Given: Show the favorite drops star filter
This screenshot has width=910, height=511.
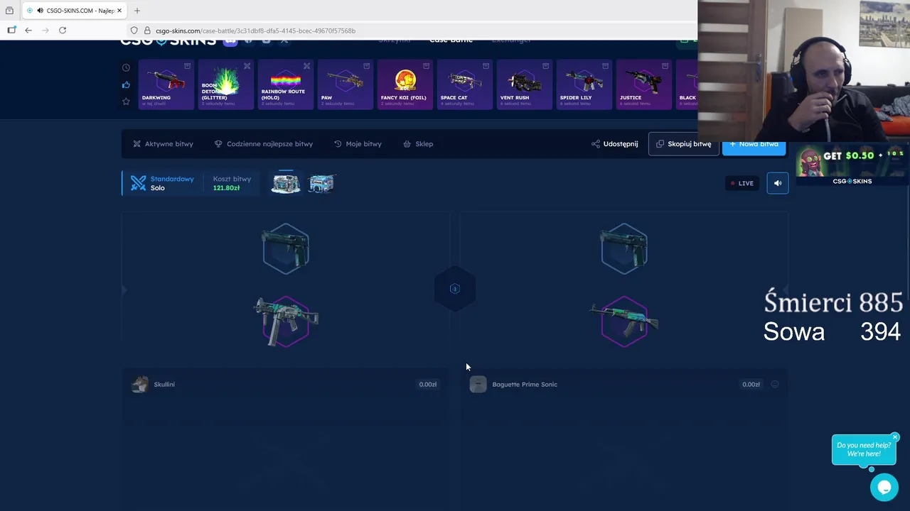Looking at the screenshot, I should click(126, 101).
